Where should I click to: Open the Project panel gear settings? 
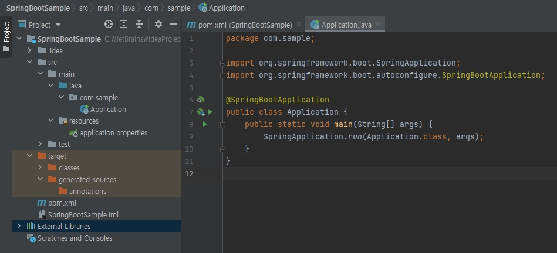(x=158, y=24)
